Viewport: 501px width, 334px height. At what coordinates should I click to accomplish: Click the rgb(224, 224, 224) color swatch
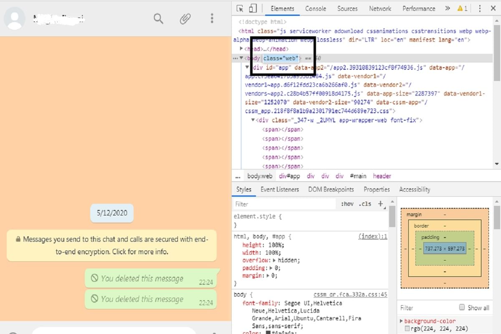coord(407,329)
